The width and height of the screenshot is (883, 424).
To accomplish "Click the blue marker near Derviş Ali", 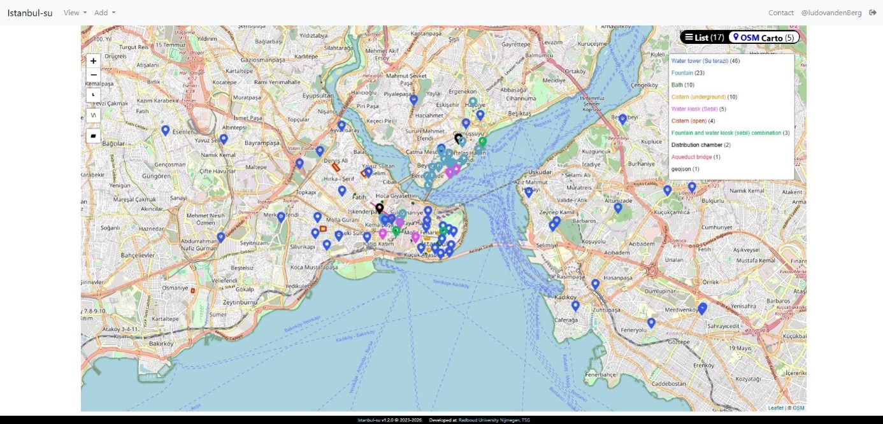I will point(320,151).
